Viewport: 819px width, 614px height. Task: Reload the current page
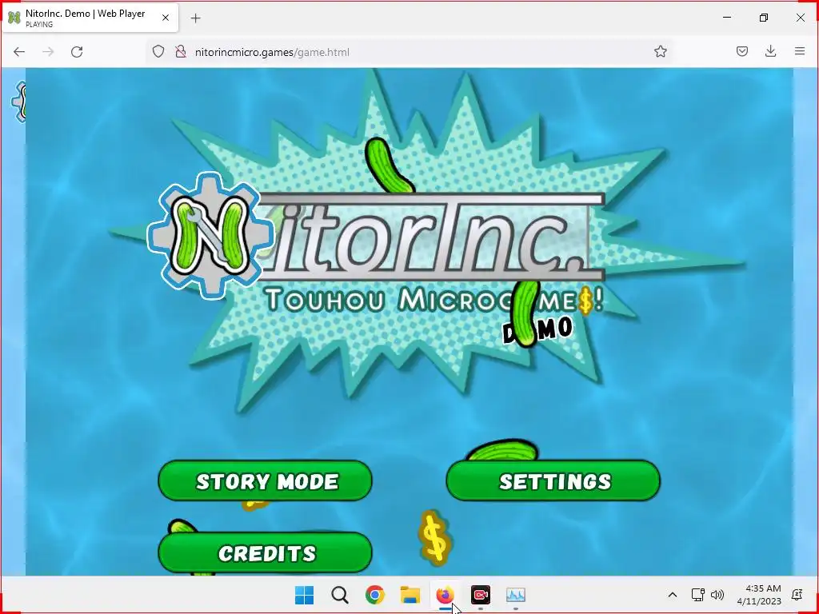(x=77, y=52)
